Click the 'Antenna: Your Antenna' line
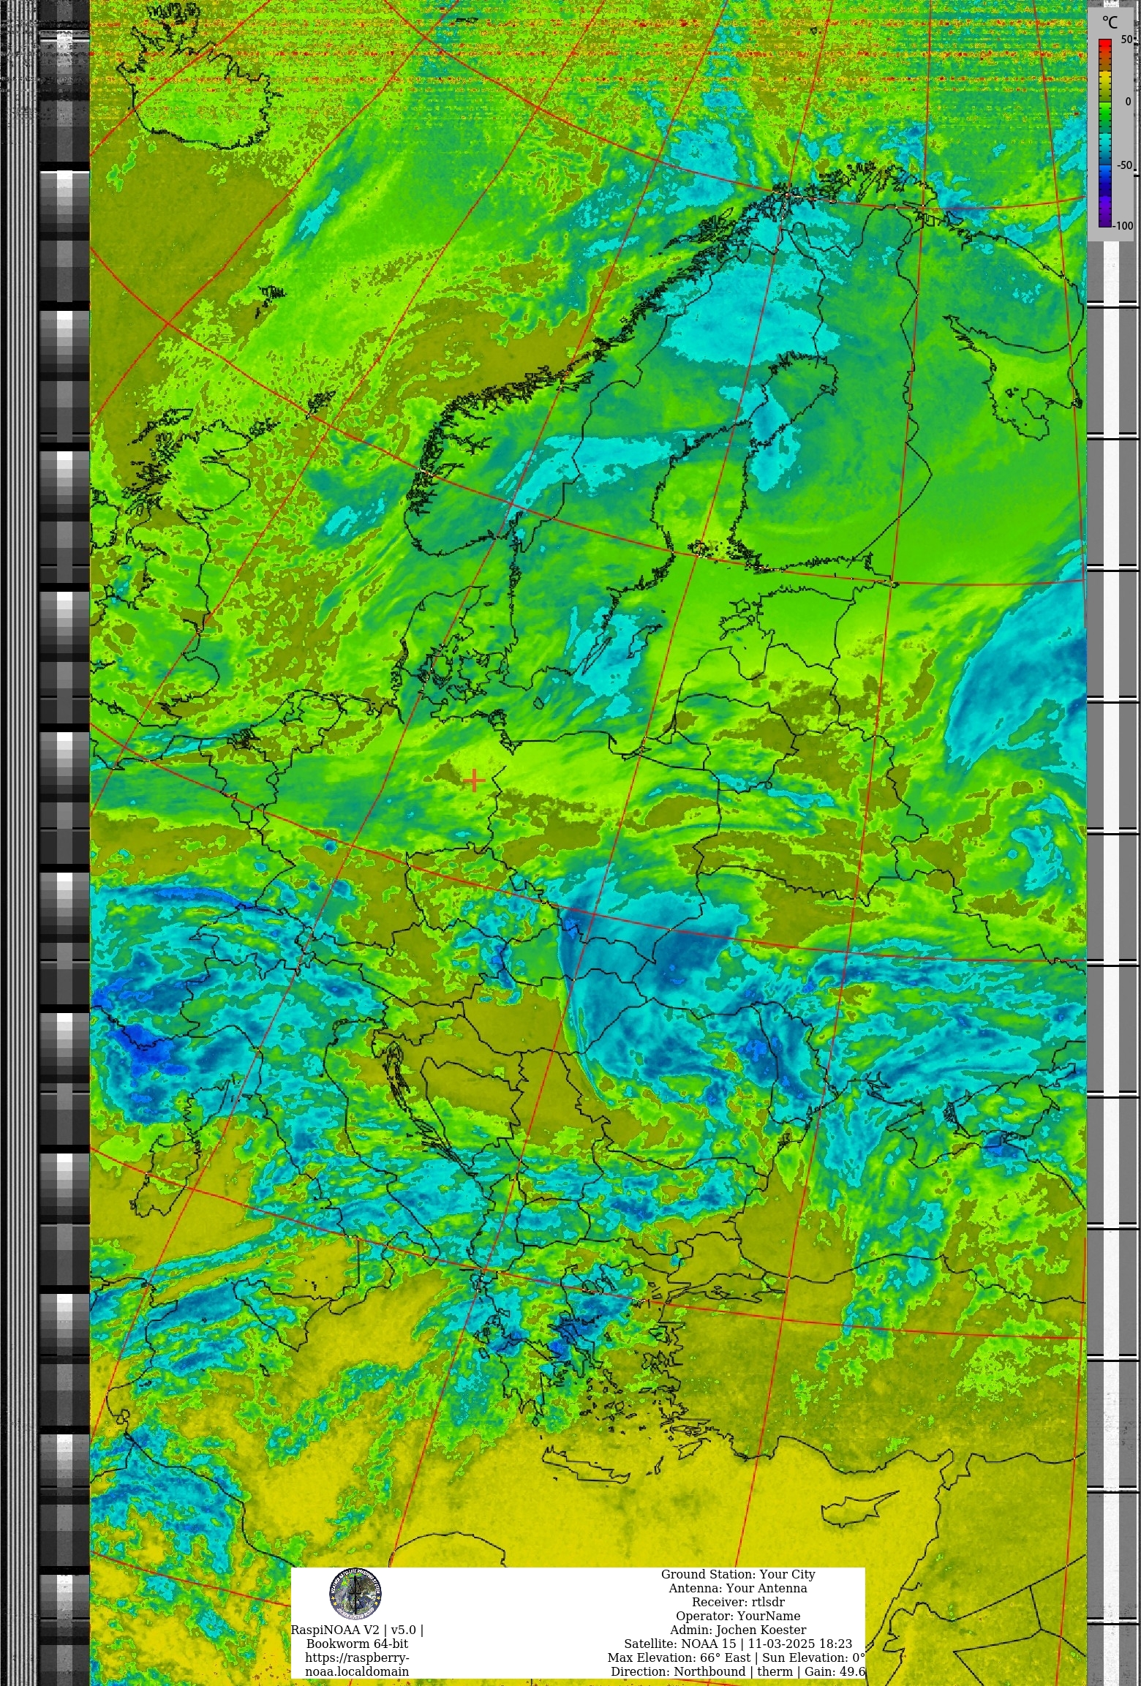 738,1588
